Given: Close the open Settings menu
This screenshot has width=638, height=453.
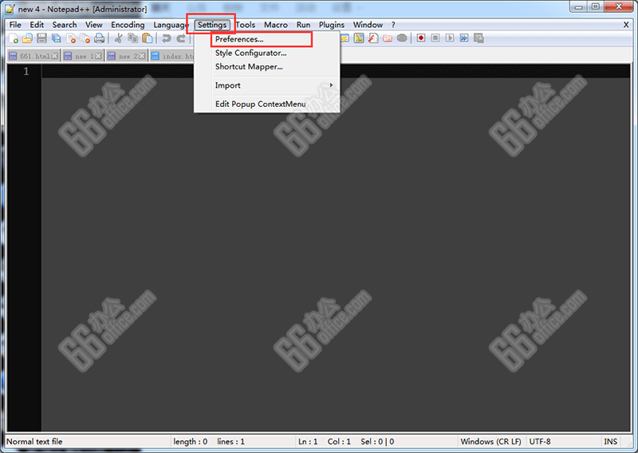Looking at the screenshot, I should 212,25.
